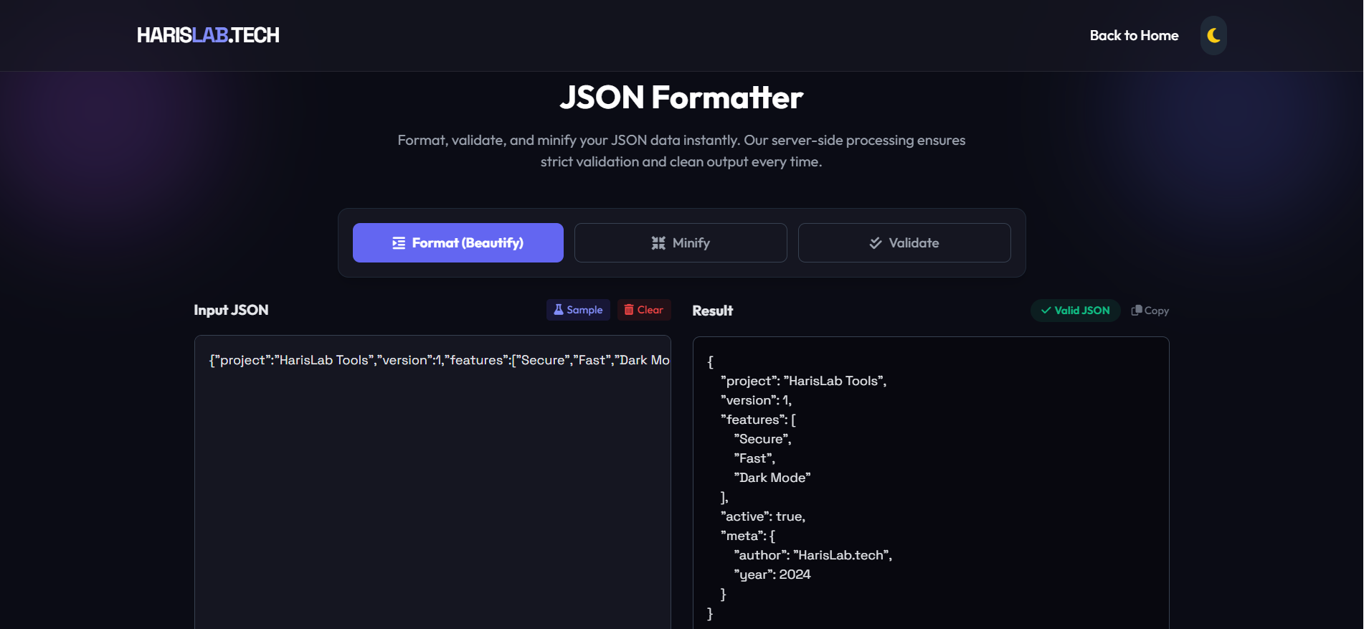
Task: Click the Input JSON label
Action: (x=231, y=310)
